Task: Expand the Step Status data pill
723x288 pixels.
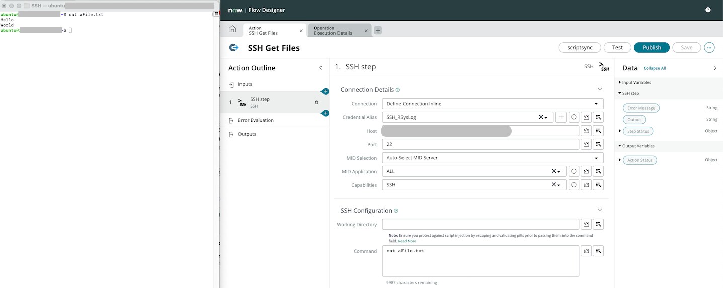Action: (x=620, y=131)
